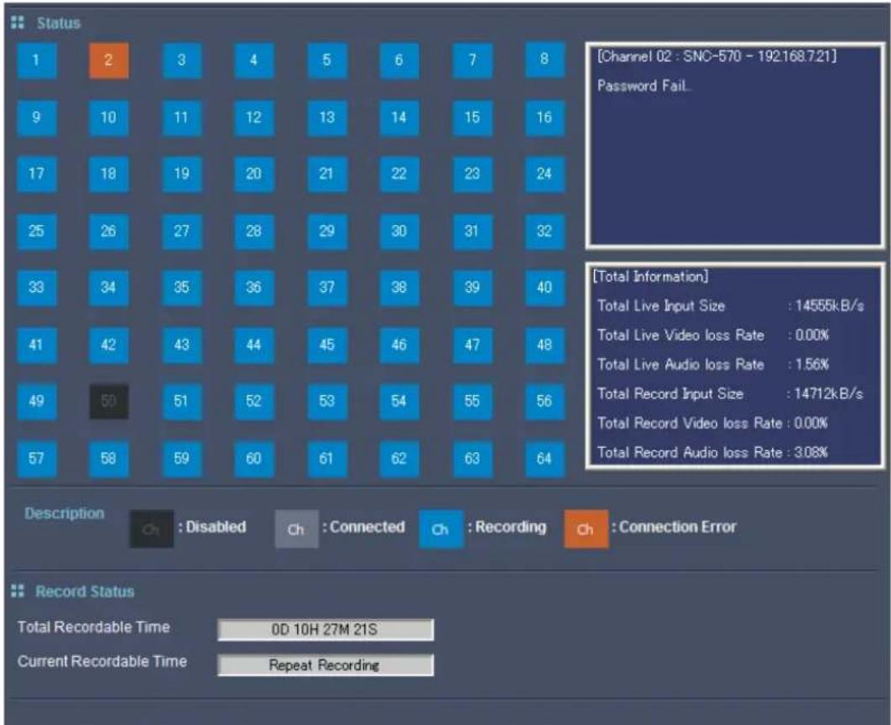Click the '[Total Information]' heading
The height and width of the screenshot is (725, 891).
click(x=651, y=277)
